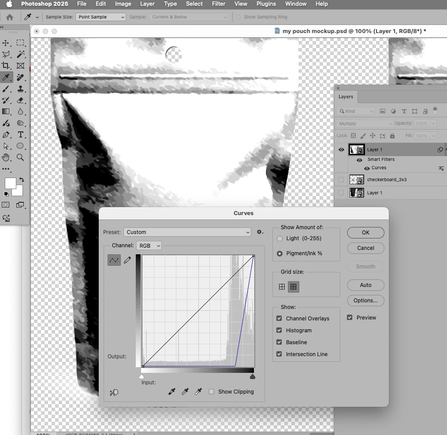Toggle Quick Mask mode icon
The image size is (447, 435).
(6, 204)
